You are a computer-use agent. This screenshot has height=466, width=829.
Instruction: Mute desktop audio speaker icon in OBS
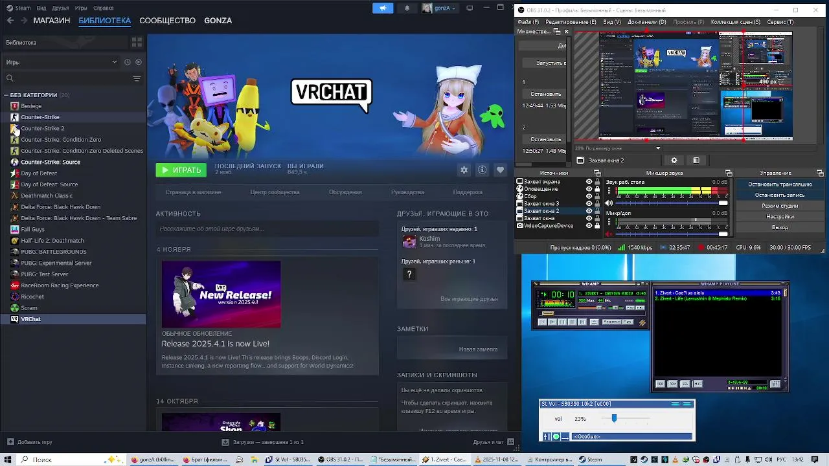[x=609, y=203]
